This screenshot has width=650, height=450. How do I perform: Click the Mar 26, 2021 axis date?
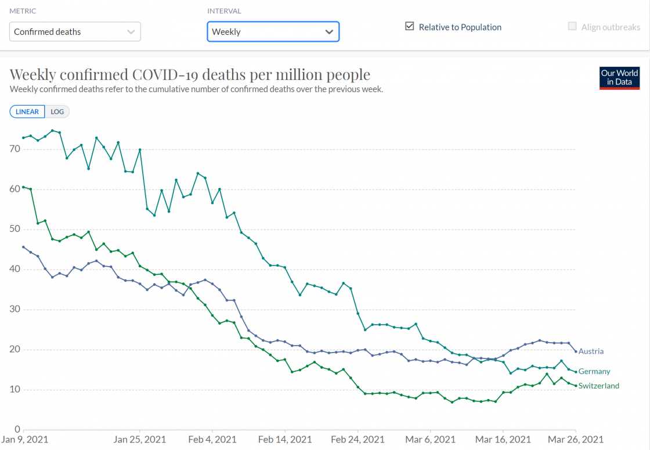[x=576, y=439]
